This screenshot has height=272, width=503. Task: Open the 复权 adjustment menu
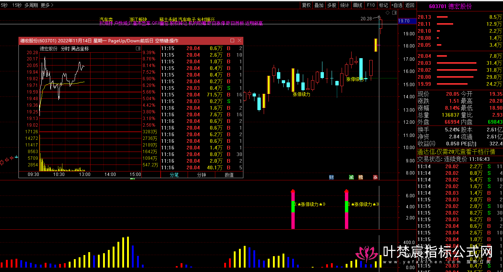click(307, 5)
